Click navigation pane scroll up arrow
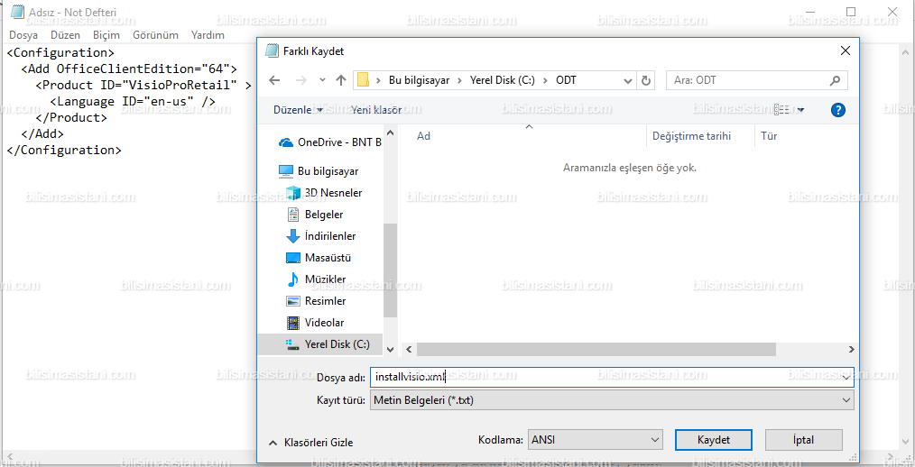This screenshot has height=467, width=915. point(391,133)
